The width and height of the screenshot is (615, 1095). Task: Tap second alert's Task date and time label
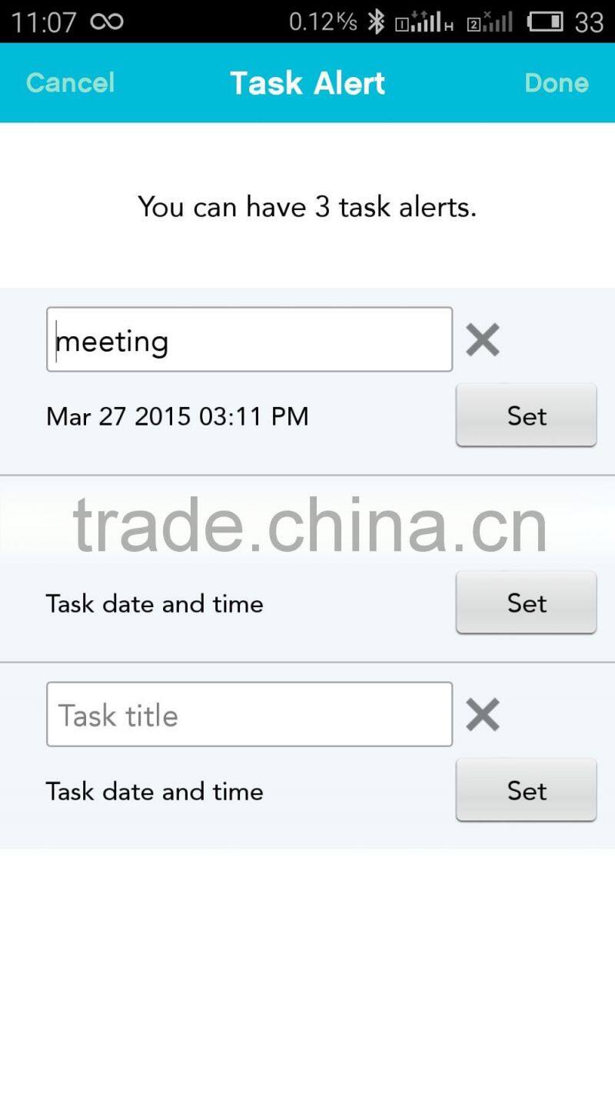[155, 604]
